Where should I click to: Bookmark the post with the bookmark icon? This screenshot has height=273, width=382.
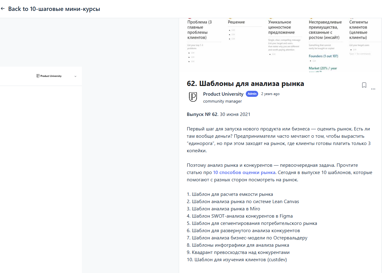364,85
